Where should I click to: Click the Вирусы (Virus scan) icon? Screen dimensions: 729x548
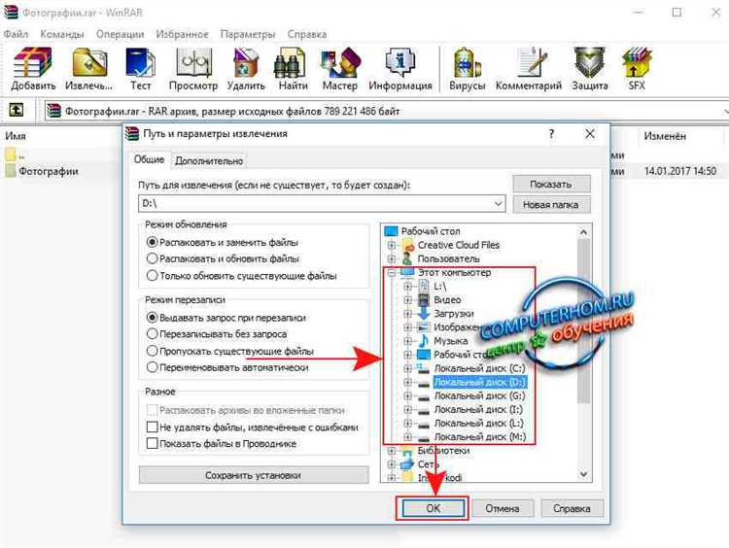[x=468, y=68]
